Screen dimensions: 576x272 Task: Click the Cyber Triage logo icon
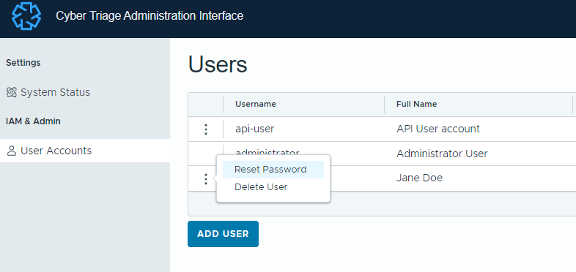click(x=26, y=16)
